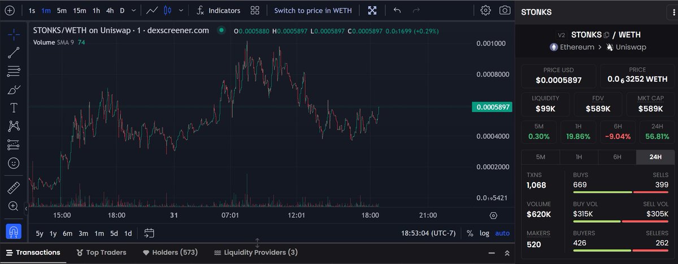
Task: Toggle the magnet snap mode
Action: point(14,231)
